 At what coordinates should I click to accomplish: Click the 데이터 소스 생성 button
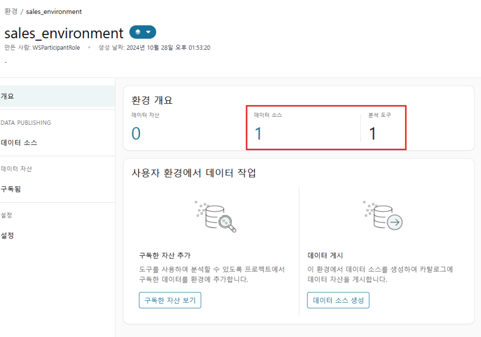click(338, 300)
